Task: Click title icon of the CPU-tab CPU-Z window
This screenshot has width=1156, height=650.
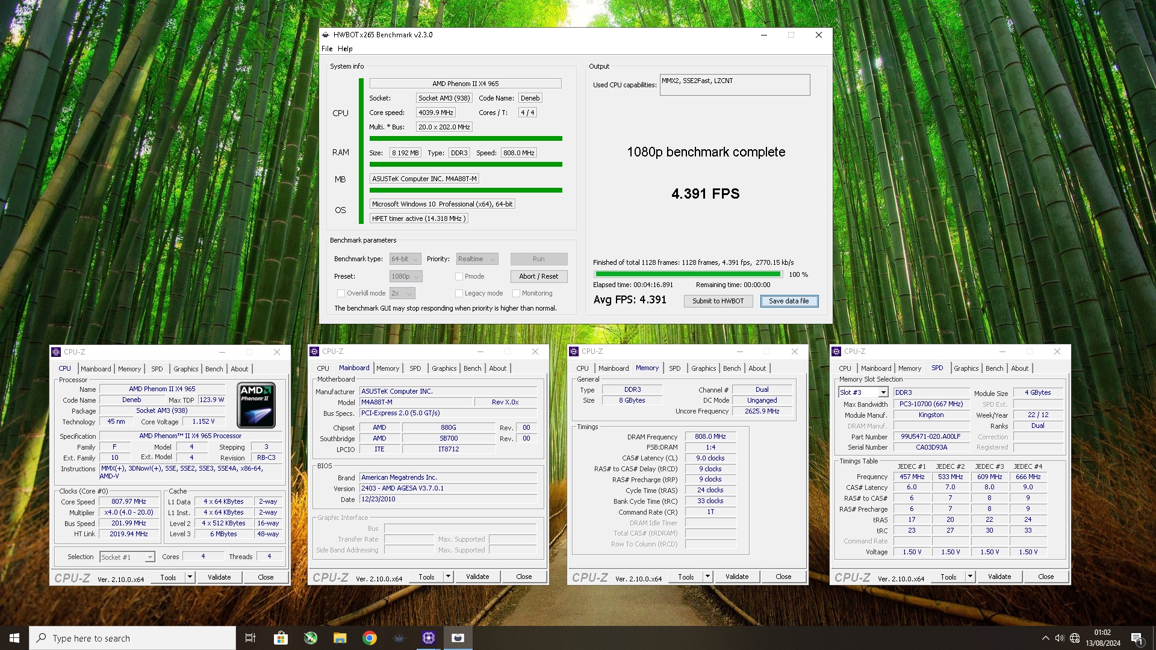Action: [x=56, y=352]
